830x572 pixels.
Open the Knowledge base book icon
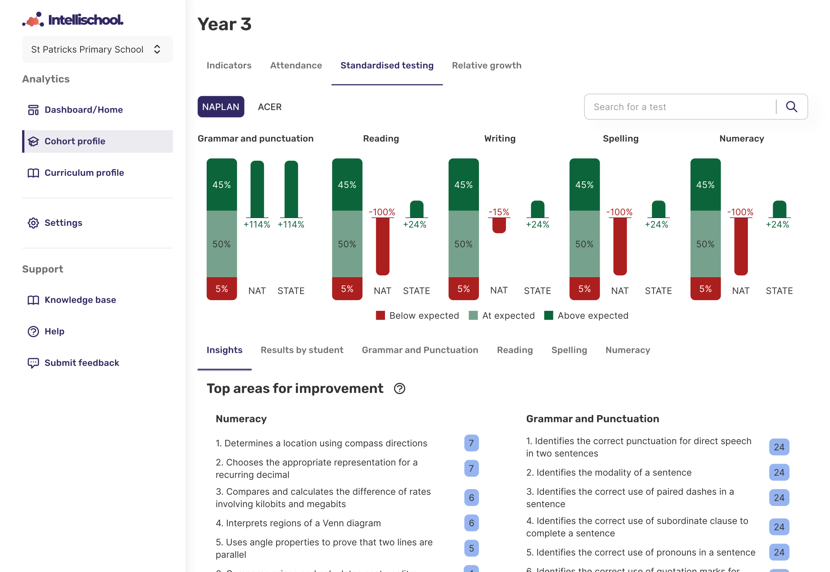34,300
